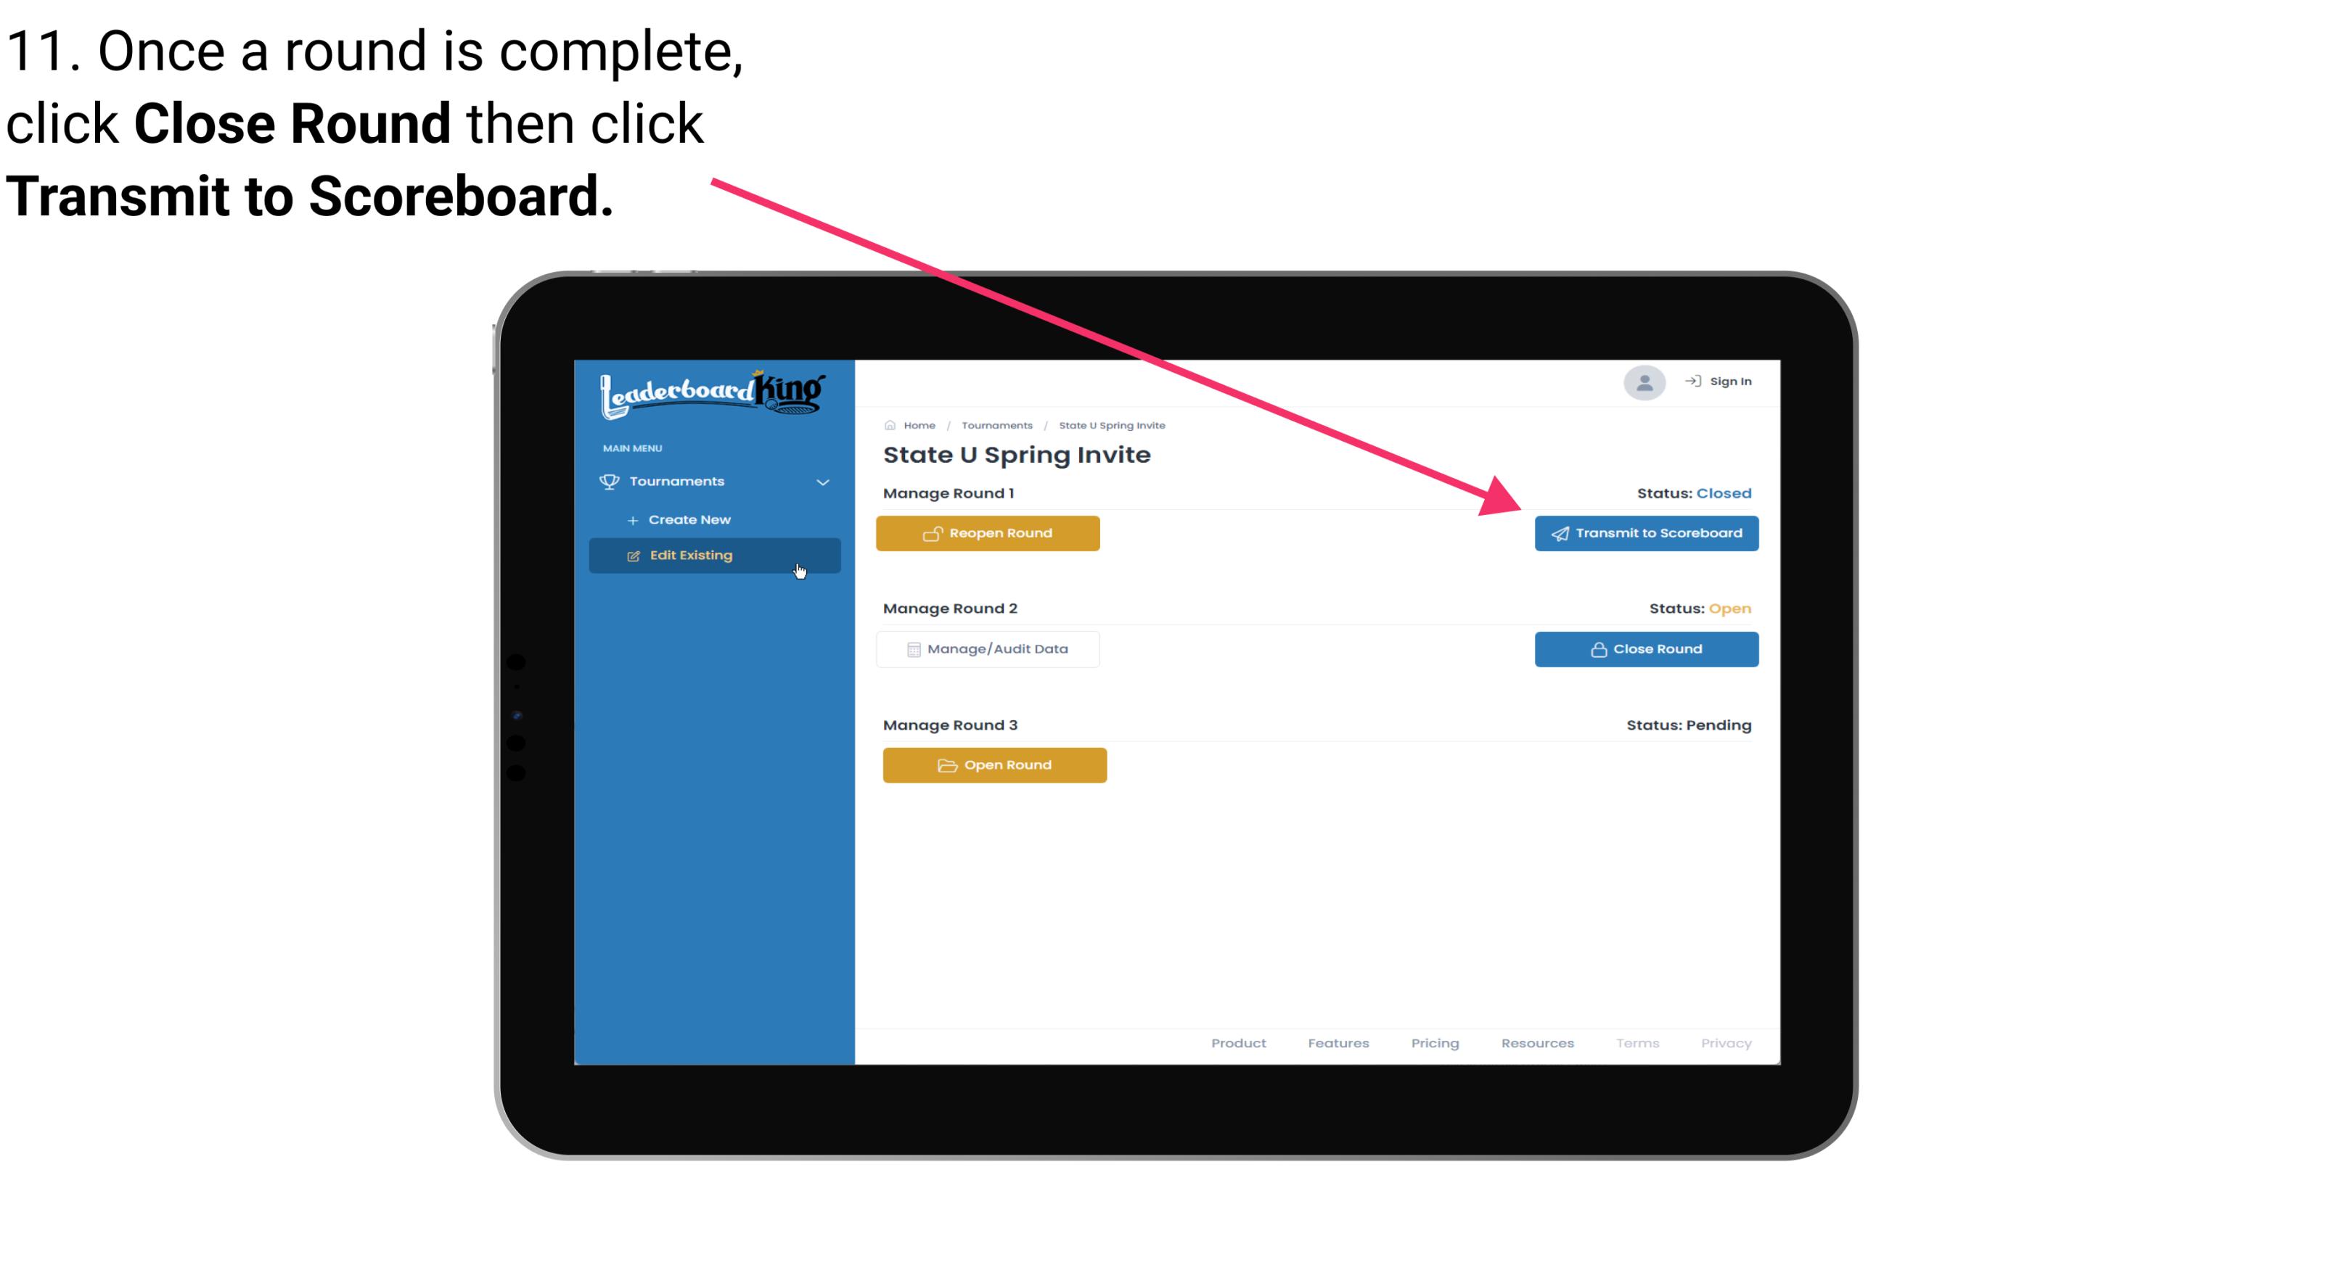Screen dimensions: 2347x1262
Task: Click the Sign In arrow icon
Action: tap(1694, 381)
